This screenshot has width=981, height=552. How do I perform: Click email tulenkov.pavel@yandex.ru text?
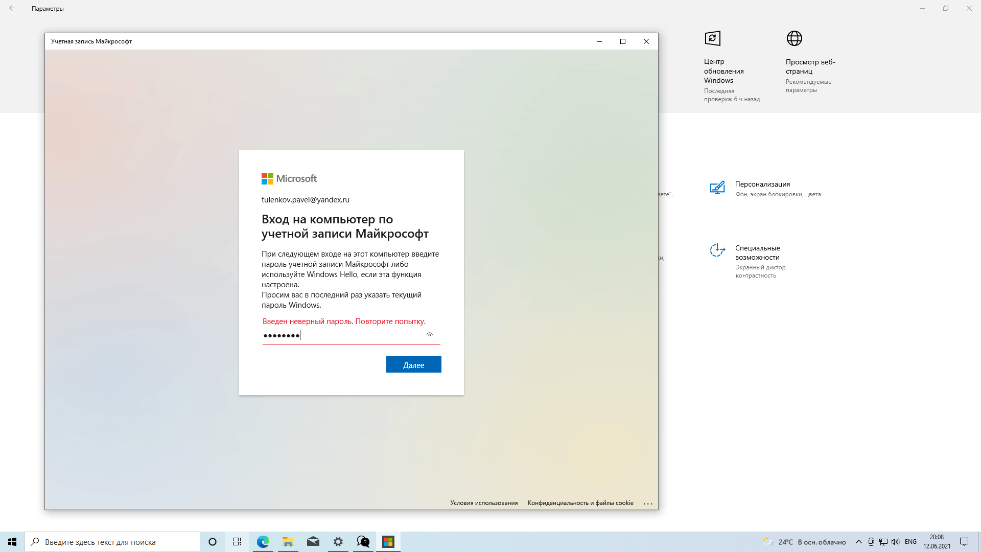[x=306, y=200]
